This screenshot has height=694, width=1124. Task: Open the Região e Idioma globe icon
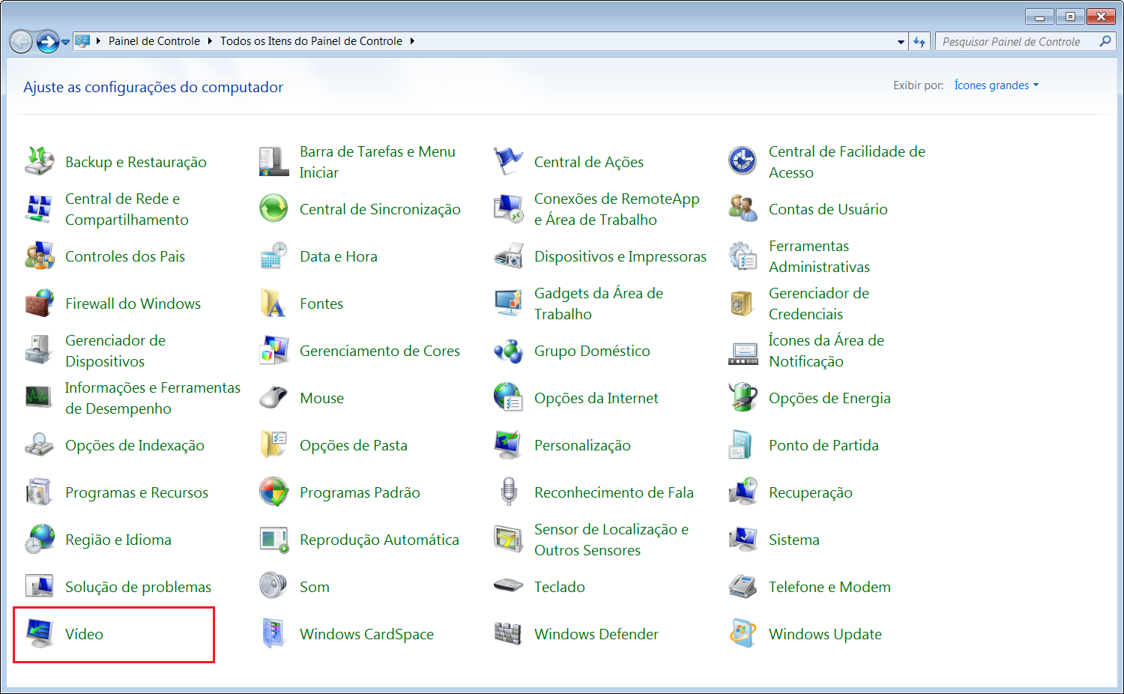39,539
